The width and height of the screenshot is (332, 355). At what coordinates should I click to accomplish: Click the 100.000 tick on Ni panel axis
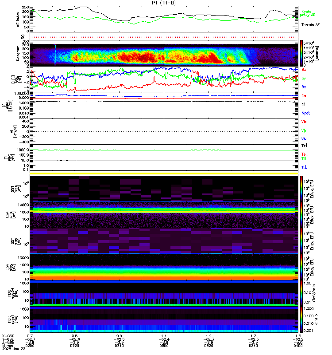22,94
